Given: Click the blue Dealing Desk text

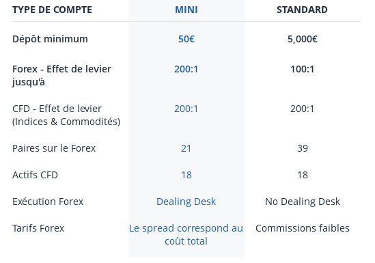Looking at the screenshot, I should point(186,202).
